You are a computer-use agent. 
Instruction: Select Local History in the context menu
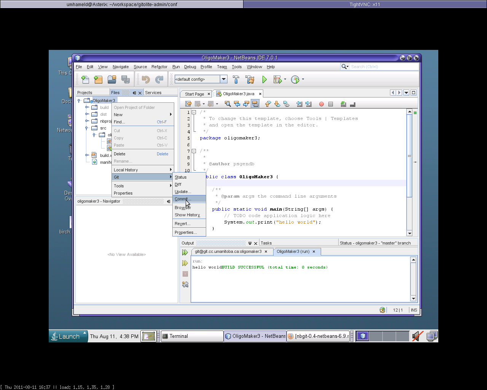(x=143, y=170)
